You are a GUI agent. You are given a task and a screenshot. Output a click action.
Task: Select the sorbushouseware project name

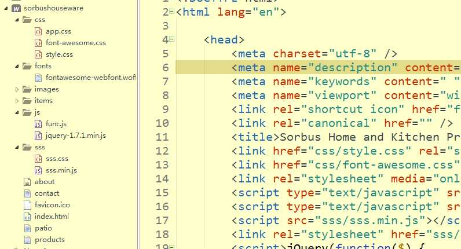click(x=53, y=8)
